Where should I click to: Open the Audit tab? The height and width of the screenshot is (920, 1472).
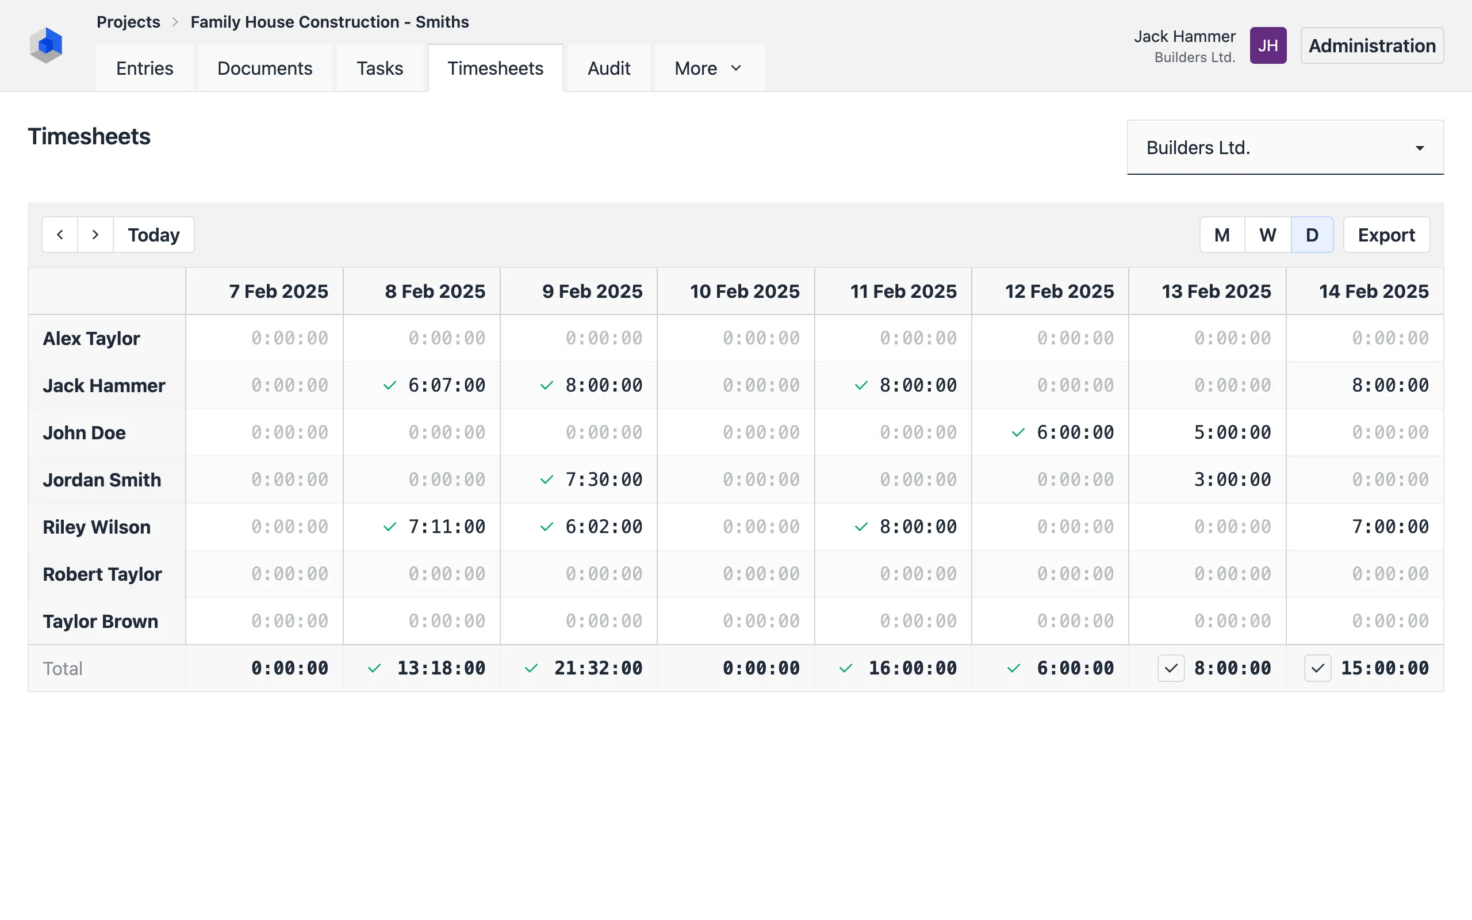[x=609, y=68]
